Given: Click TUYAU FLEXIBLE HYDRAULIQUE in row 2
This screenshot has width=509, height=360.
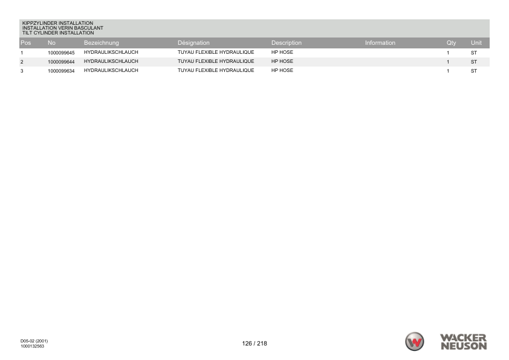Looking at the screenshot, I should point(215,62).
